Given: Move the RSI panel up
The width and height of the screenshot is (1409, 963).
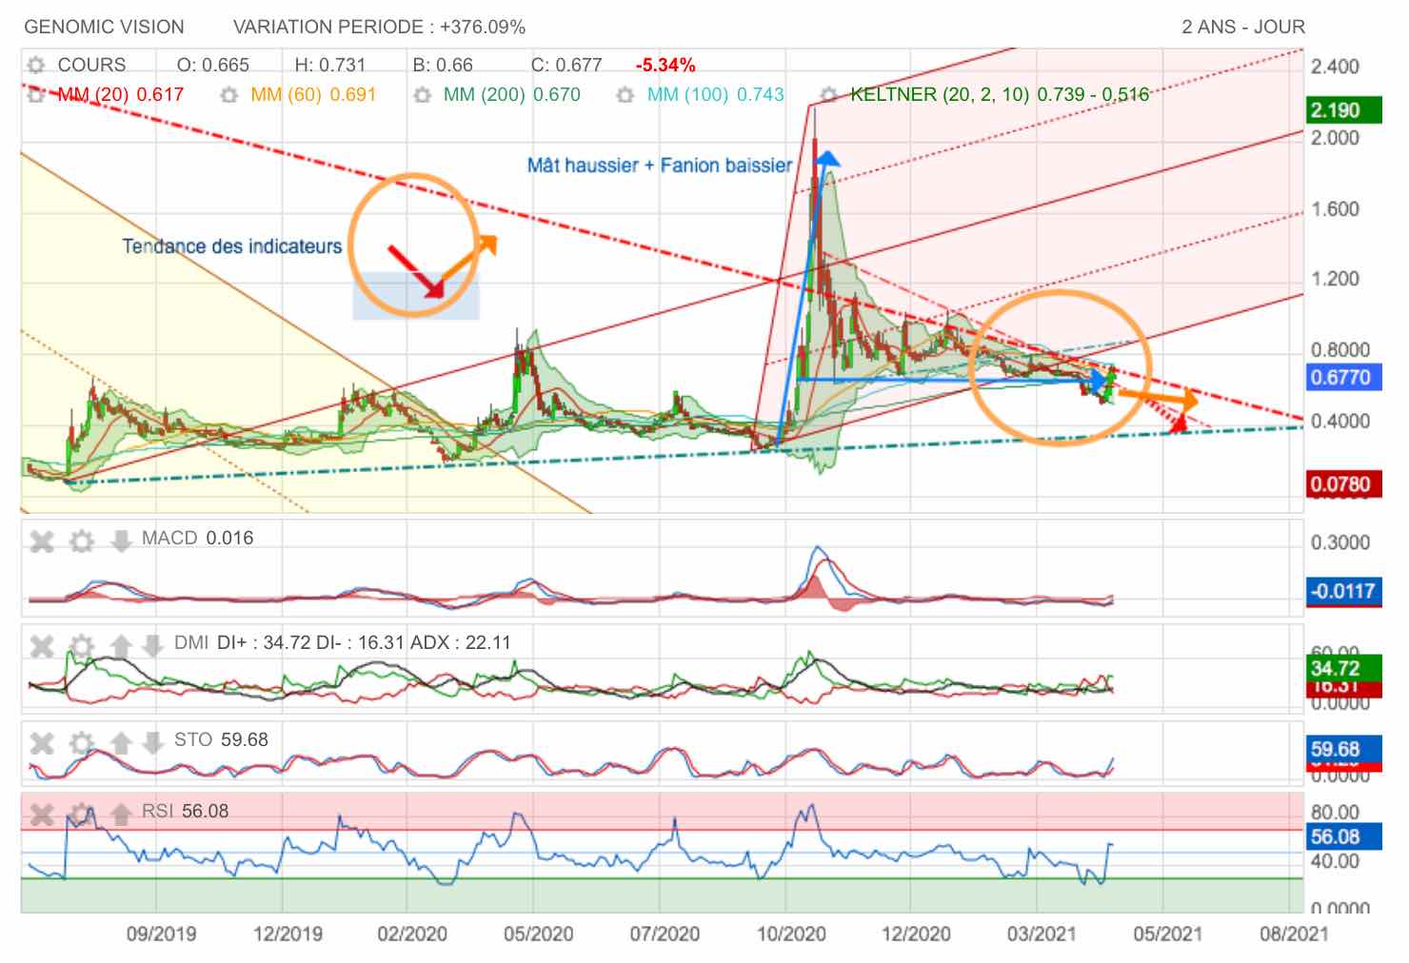Looking at the screenshot, I should tap(121, 815).
